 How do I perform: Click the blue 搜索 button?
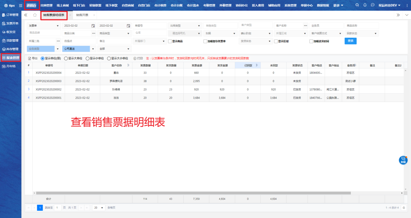(350, 41)
